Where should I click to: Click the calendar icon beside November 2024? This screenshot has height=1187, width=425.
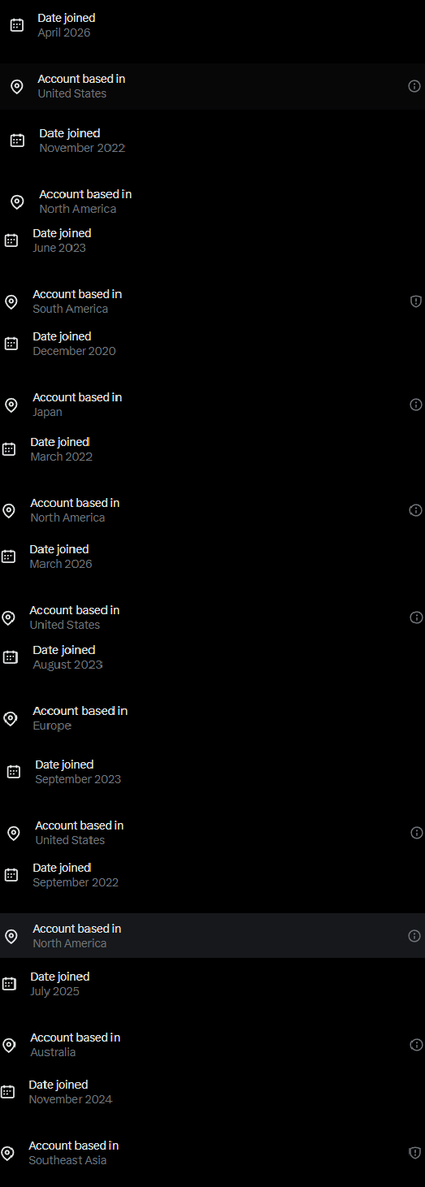(8, 1092)
